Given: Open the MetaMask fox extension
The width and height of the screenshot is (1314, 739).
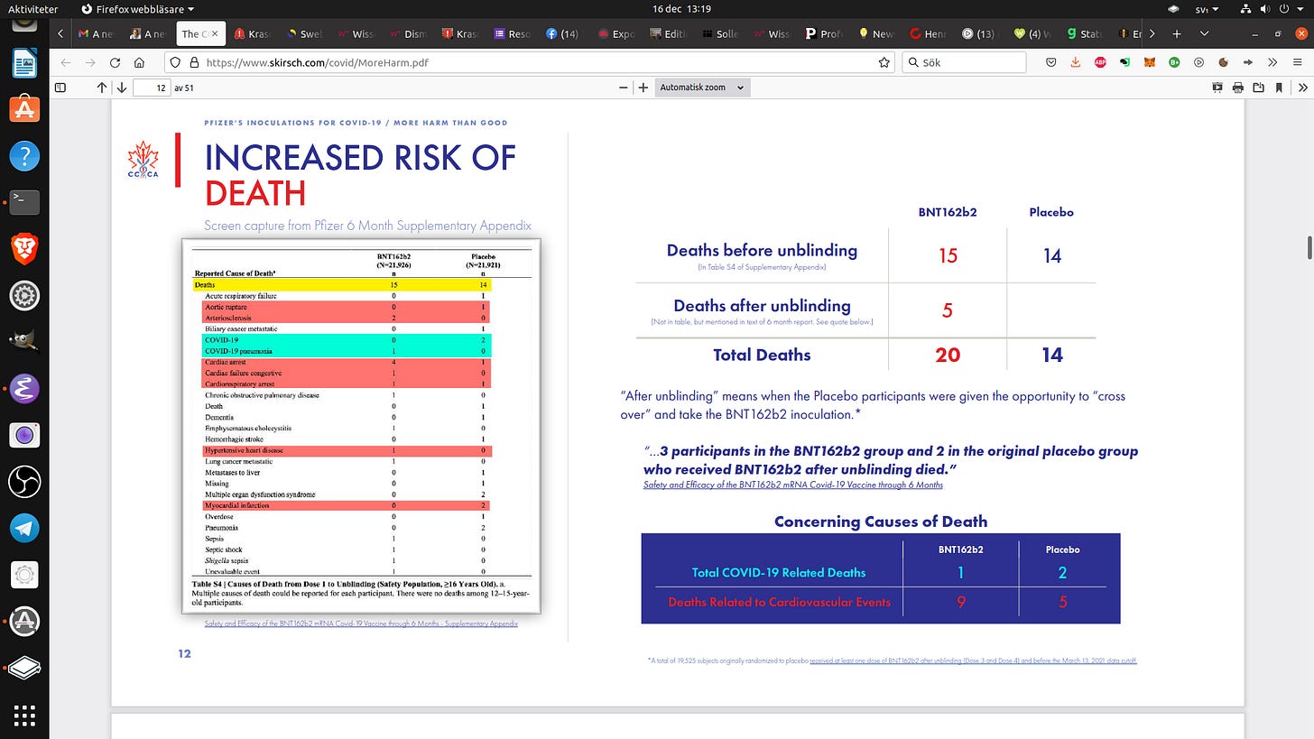Looking at the screenshot, I should (1150, 62).
